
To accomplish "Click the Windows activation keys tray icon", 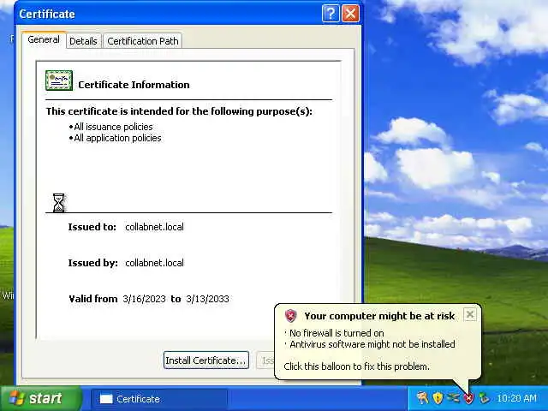I will click(422, 398).
